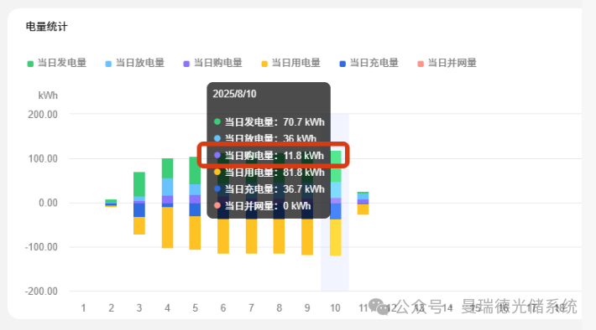Select the highlighted bar for day 10
596x330 pixels.
(335, 204)
